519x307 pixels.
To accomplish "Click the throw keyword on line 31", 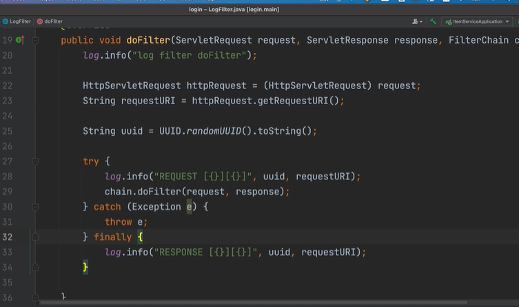I will [x=118, y=222].
